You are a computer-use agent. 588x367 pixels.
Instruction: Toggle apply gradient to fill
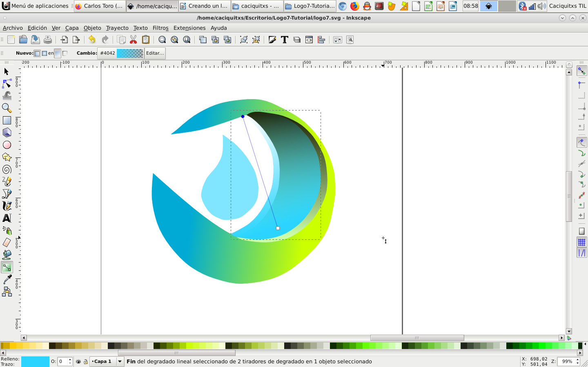58,53
